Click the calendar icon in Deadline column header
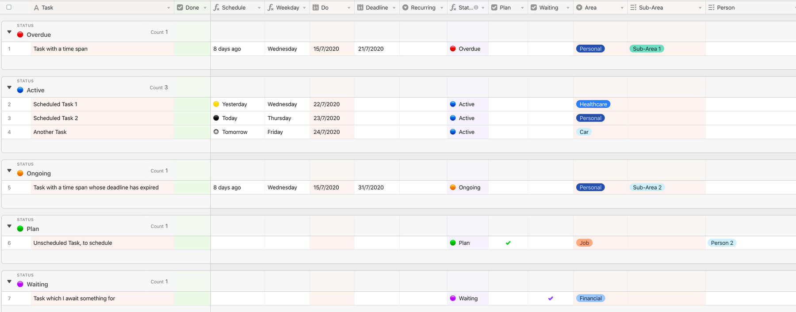This screenshot has height=312, width=796. 360,8
